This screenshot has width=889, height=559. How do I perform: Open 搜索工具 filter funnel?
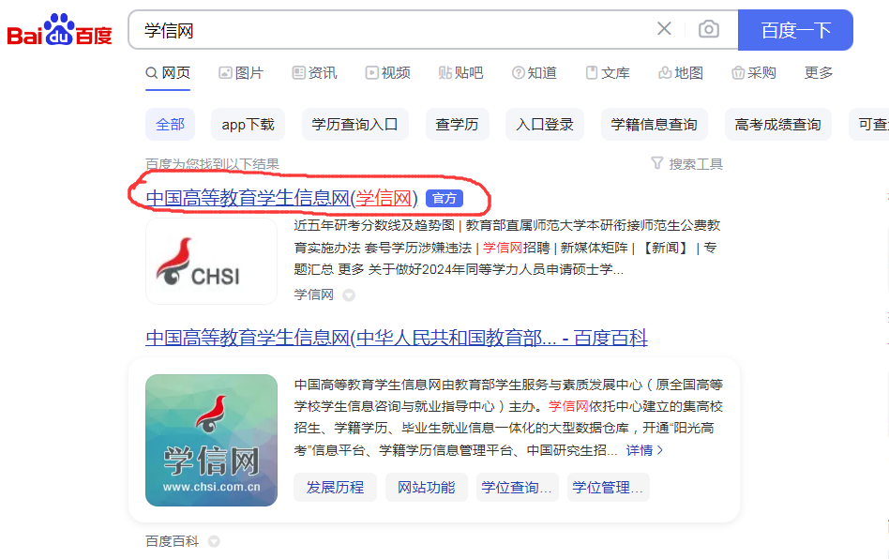(x=687, y=164)
